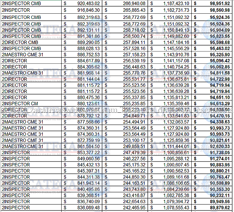234x212 pixels.
Task: Click the bold value 95,325.90
Action: tap(220, 54)
